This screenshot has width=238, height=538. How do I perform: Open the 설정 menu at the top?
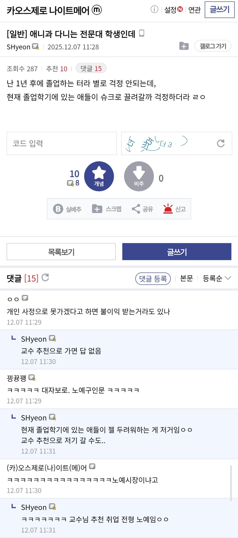point(171,9)
